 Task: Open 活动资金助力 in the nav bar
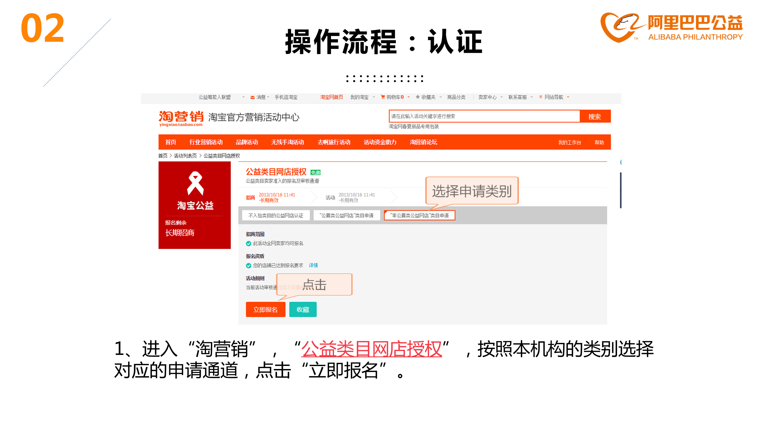pyautogui.click(x=380, y=142)
